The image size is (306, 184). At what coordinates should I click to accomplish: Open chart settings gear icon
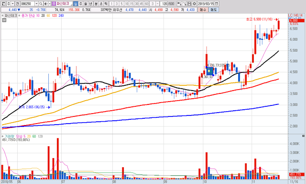pyautogui.click(x=195, y=4)
